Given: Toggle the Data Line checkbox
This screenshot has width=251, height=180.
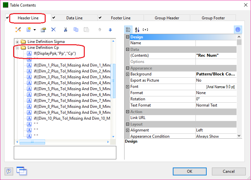Looking at the screenshot, I should (54, 18).
